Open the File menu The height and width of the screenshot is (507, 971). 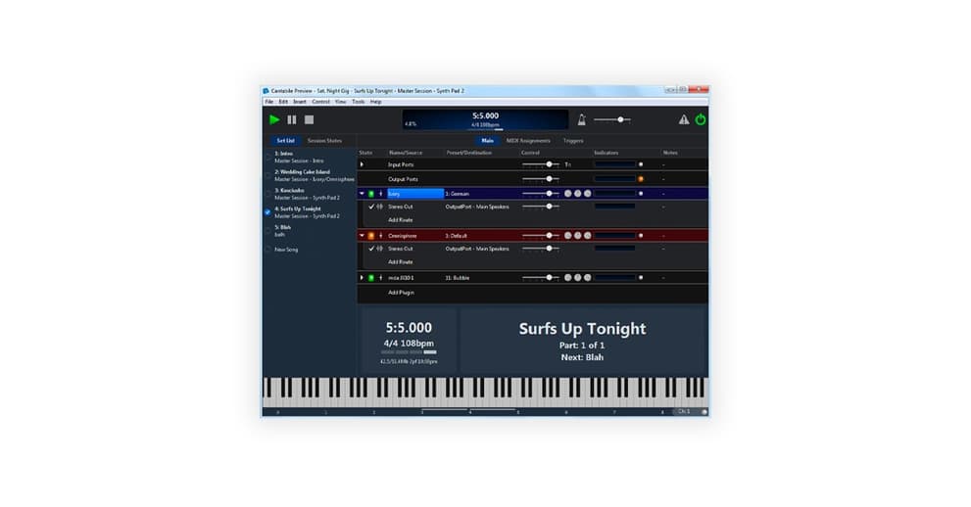point(269,102)
